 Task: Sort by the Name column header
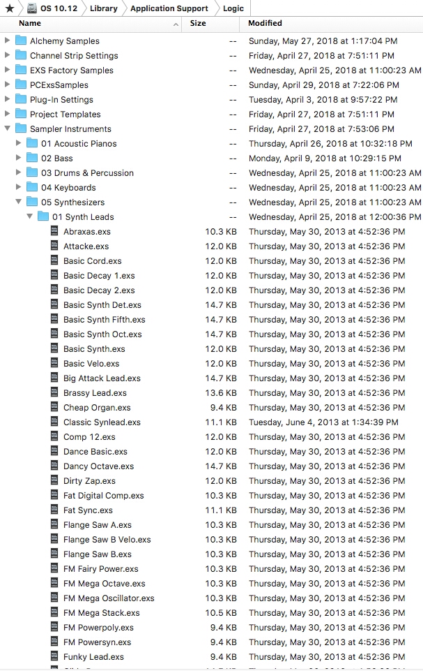(30, 24)
